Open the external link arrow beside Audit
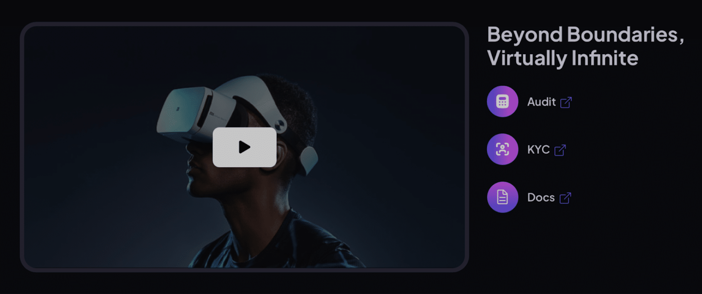Viewport: 702px width, 294px height. click(566, 102)
